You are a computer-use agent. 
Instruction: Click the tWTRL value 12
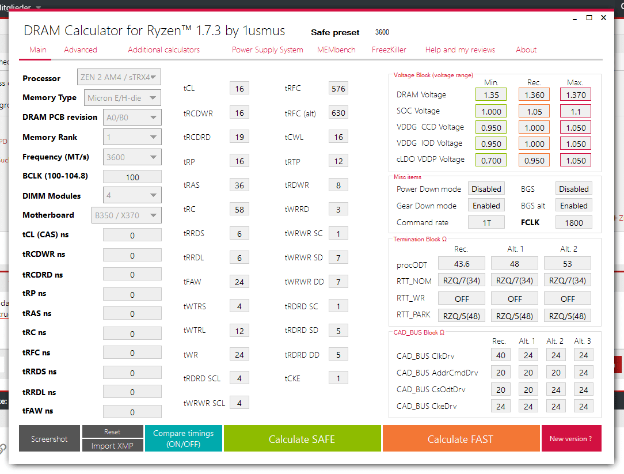(x=239, y=331)
